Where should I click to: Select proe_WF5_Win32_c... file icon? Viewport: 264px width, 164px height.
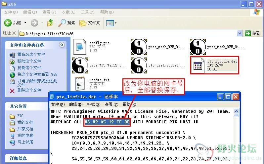[80, 65]
